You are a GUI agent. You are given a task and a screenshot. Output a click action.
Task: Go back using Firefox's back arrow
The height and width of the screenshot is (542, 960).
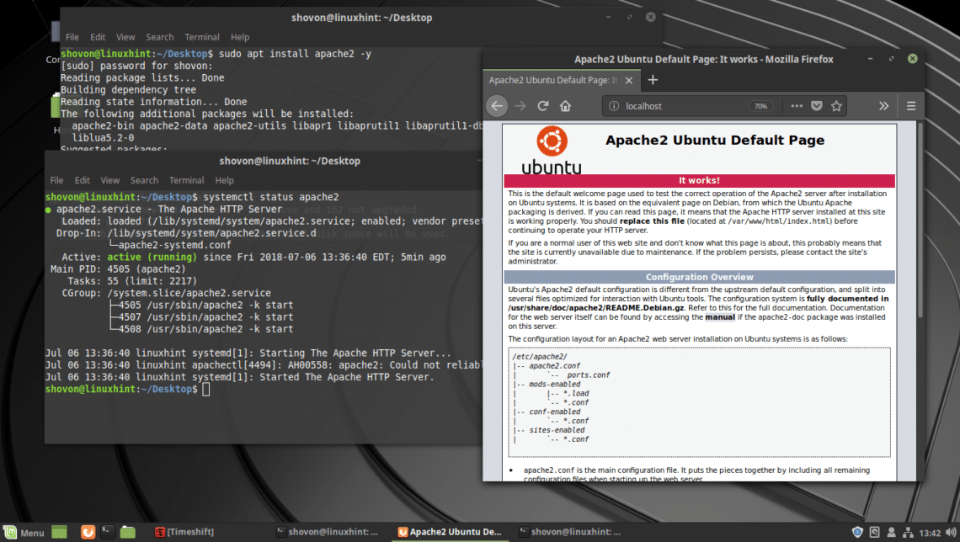point(497,106)
